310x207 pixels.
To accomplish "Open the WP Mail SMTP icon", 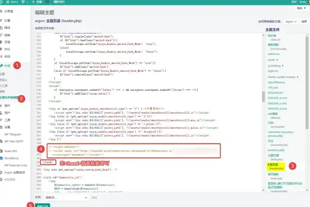I will 1,142.
